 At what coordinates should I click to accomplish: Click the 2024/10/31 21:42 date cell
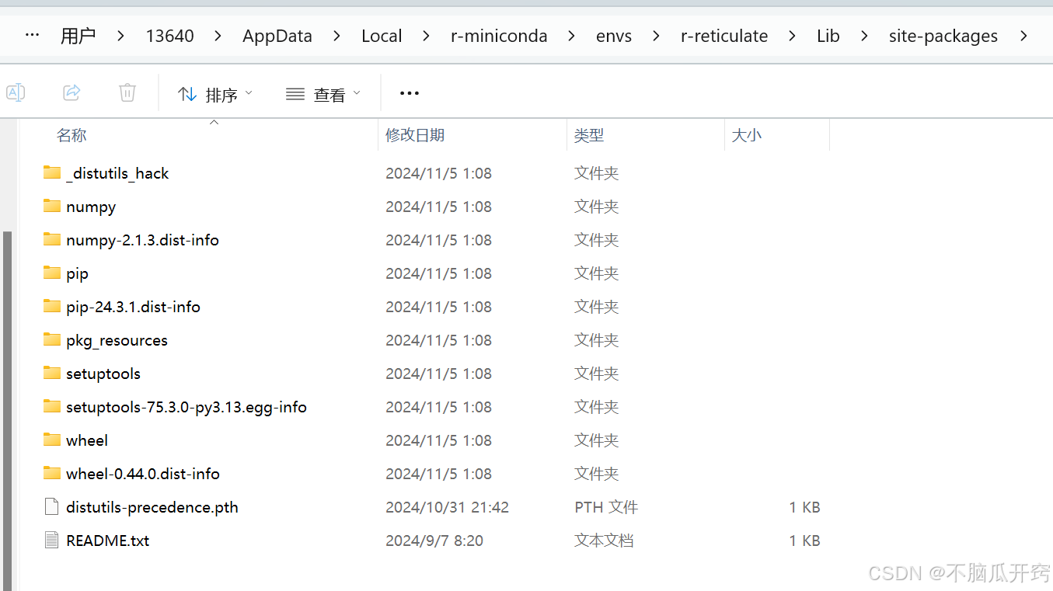pos(447,507)
